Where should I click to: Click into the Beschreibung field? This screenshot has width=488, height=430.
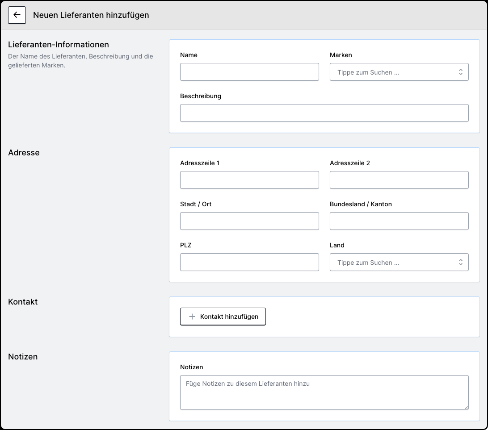[x=324, y=113]
